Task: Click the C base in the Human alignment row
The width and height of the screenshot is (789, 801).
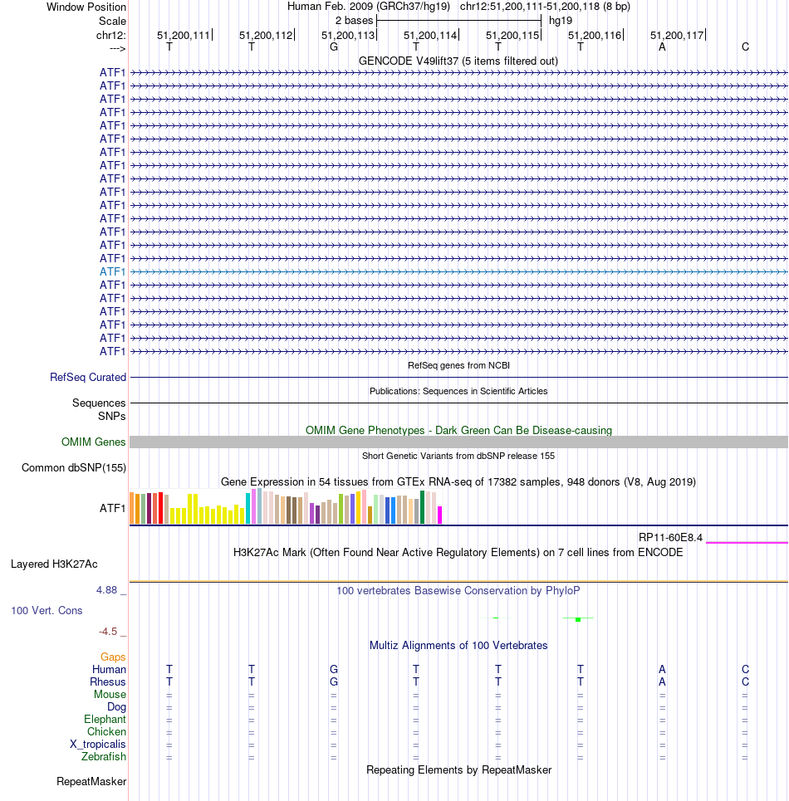Action: click(x=745, y=669)
